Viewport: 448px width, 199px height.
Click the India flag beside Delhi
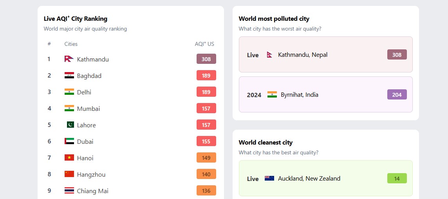click(x=69, y=92)
